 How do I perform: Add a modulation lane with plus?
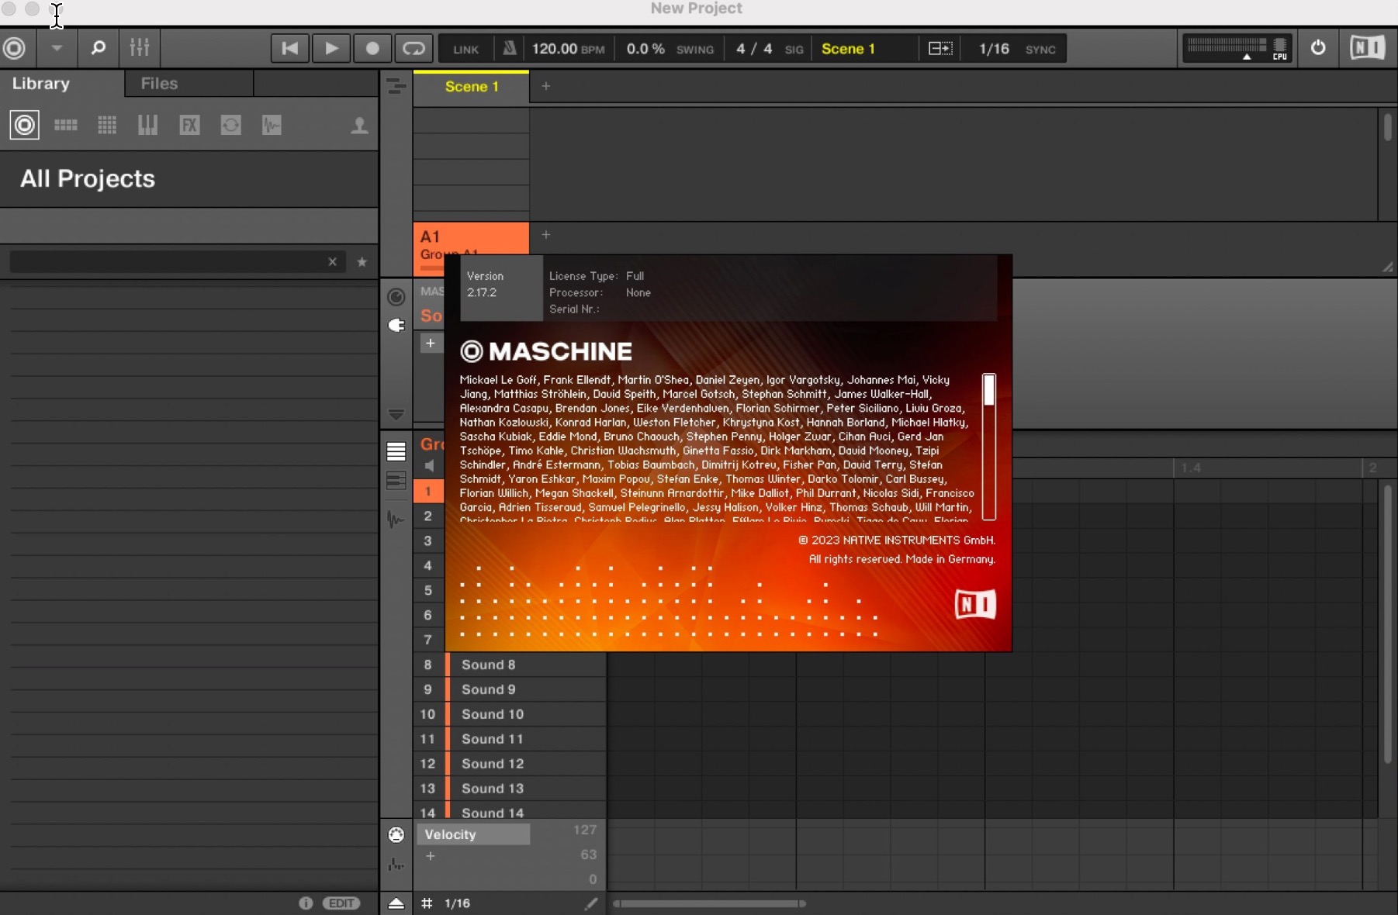click(431, 856)
